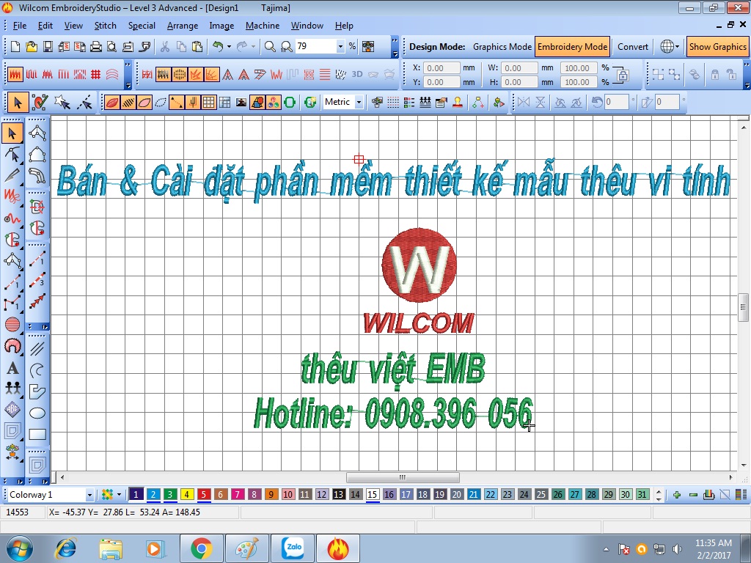
Task: Select the Team Names tool with two figures
Action: coord(12,389)
